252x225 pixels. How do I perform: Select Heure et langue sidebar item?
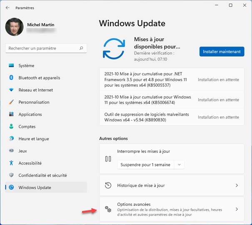tap(33, 139)
